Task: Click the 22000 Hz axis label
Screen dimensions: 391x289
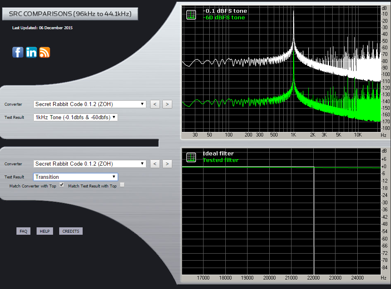Action: tap(313, 278)
